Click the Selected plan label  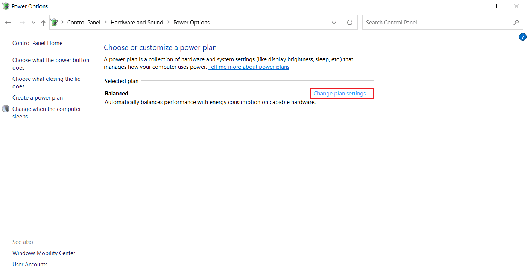click(121, 81)
